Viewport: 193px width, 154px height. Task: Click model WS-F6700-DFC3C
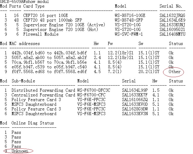click(x=94, y=90)
